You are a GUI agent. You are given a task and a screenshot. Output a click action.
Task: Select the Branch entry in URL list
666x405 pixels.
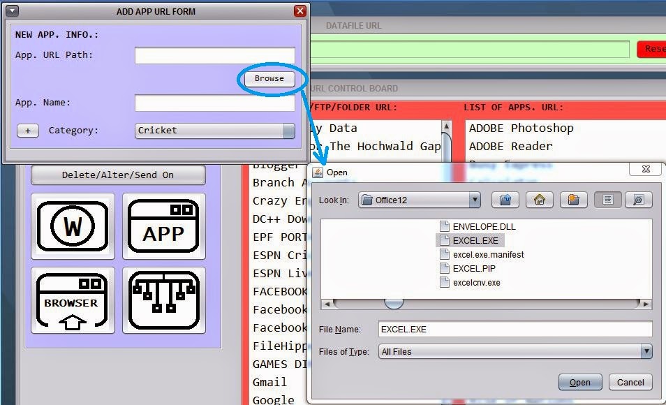tap(280, 182)
